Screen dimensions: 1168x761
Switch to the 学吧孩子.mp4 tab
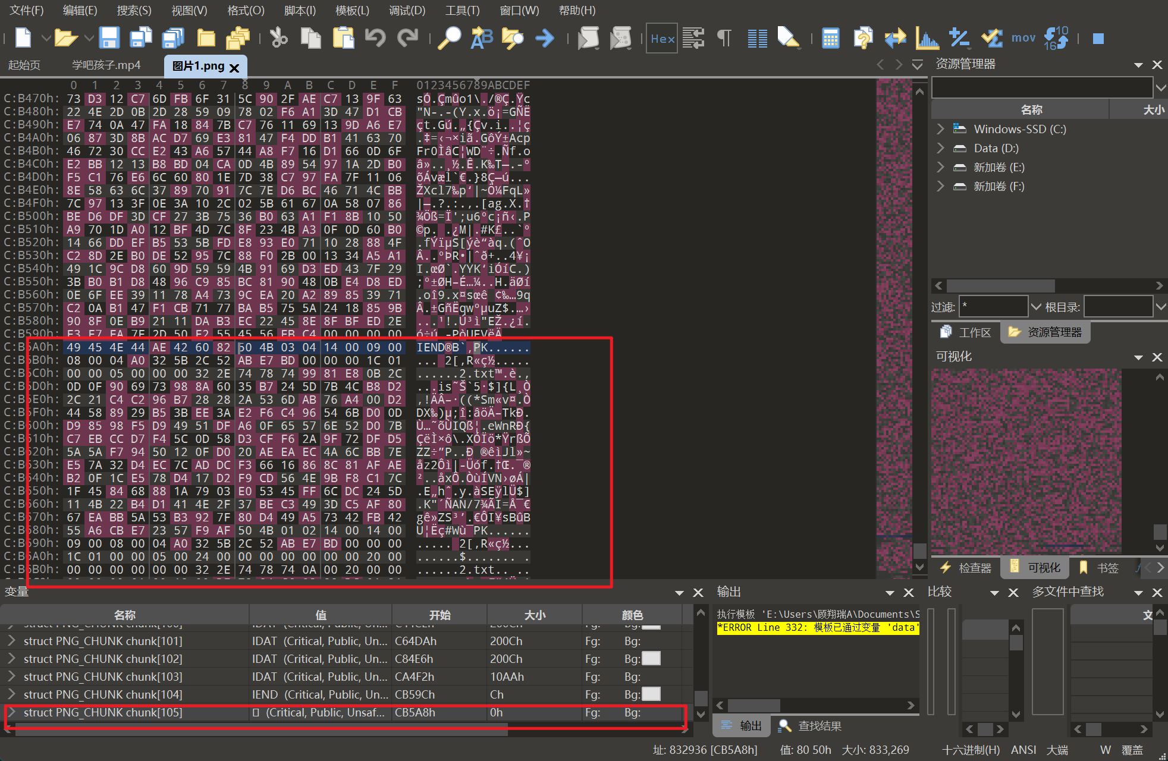pos(106,65)
